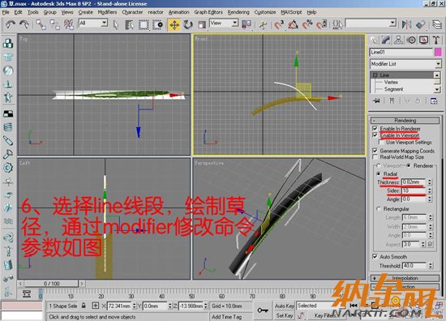
Task: Open the Utilities hammer tab
Action: [436, 40]
